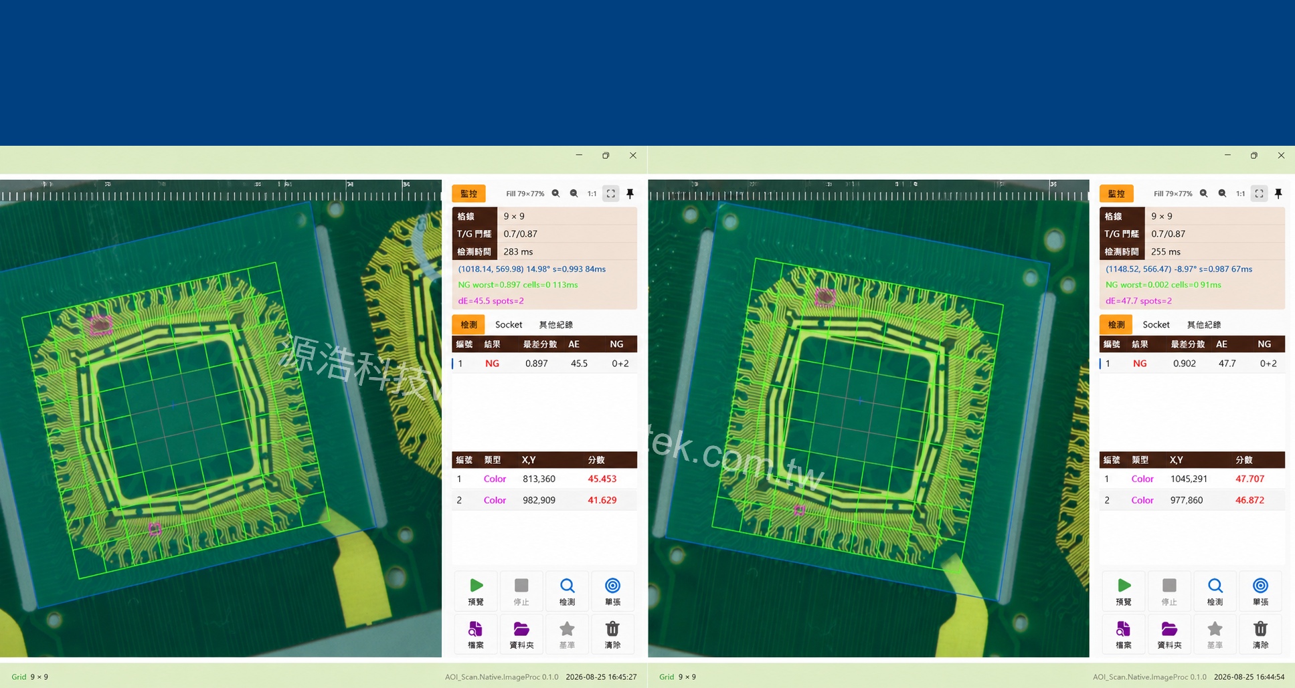Click Color defect row 977,860
Viewport: 1295px width, 688px height.
click(x=1192, y=500)
